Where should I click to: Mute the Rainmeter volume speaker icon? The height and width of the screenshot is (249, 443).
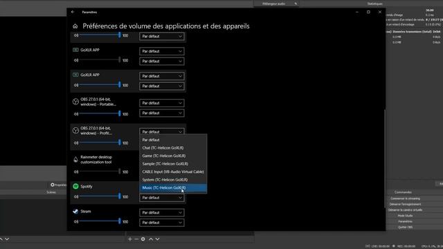pyautogui.click(x=76, y=172)
